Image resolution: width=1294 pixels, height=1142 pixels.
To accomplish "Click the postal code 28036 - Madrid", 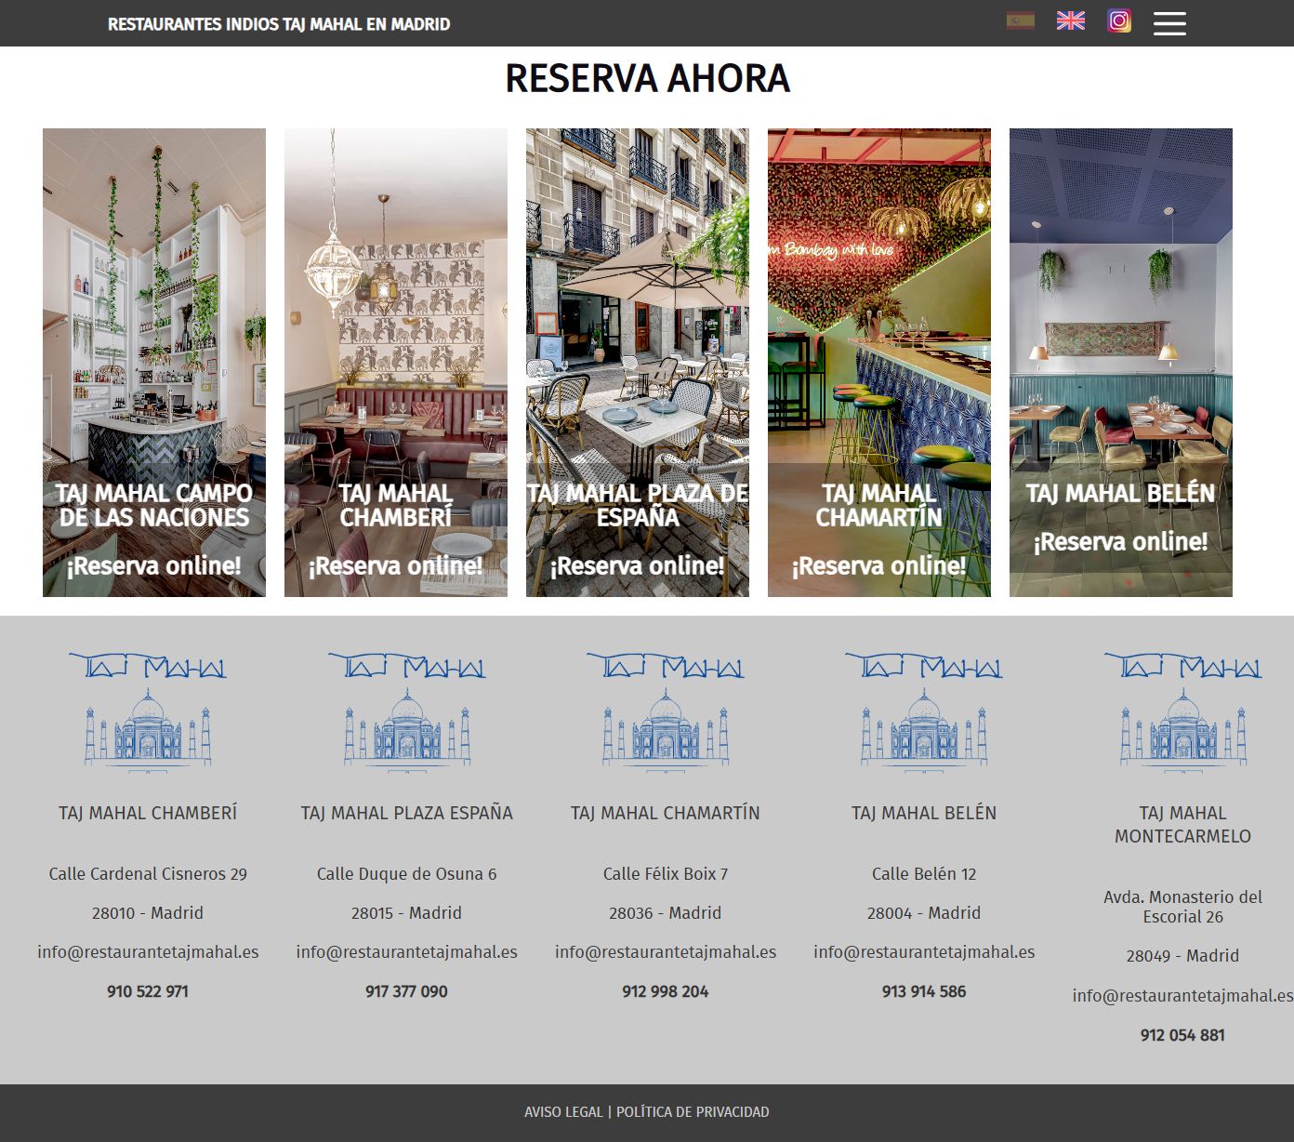I will click(x=666, y=913).
